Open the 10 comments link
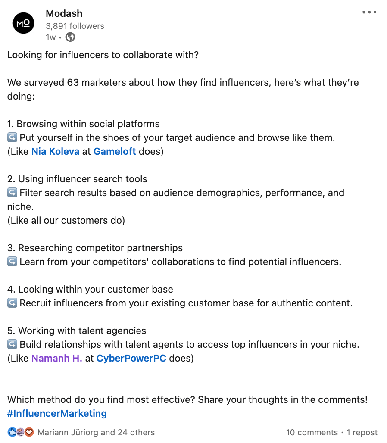 click(312, 432)
